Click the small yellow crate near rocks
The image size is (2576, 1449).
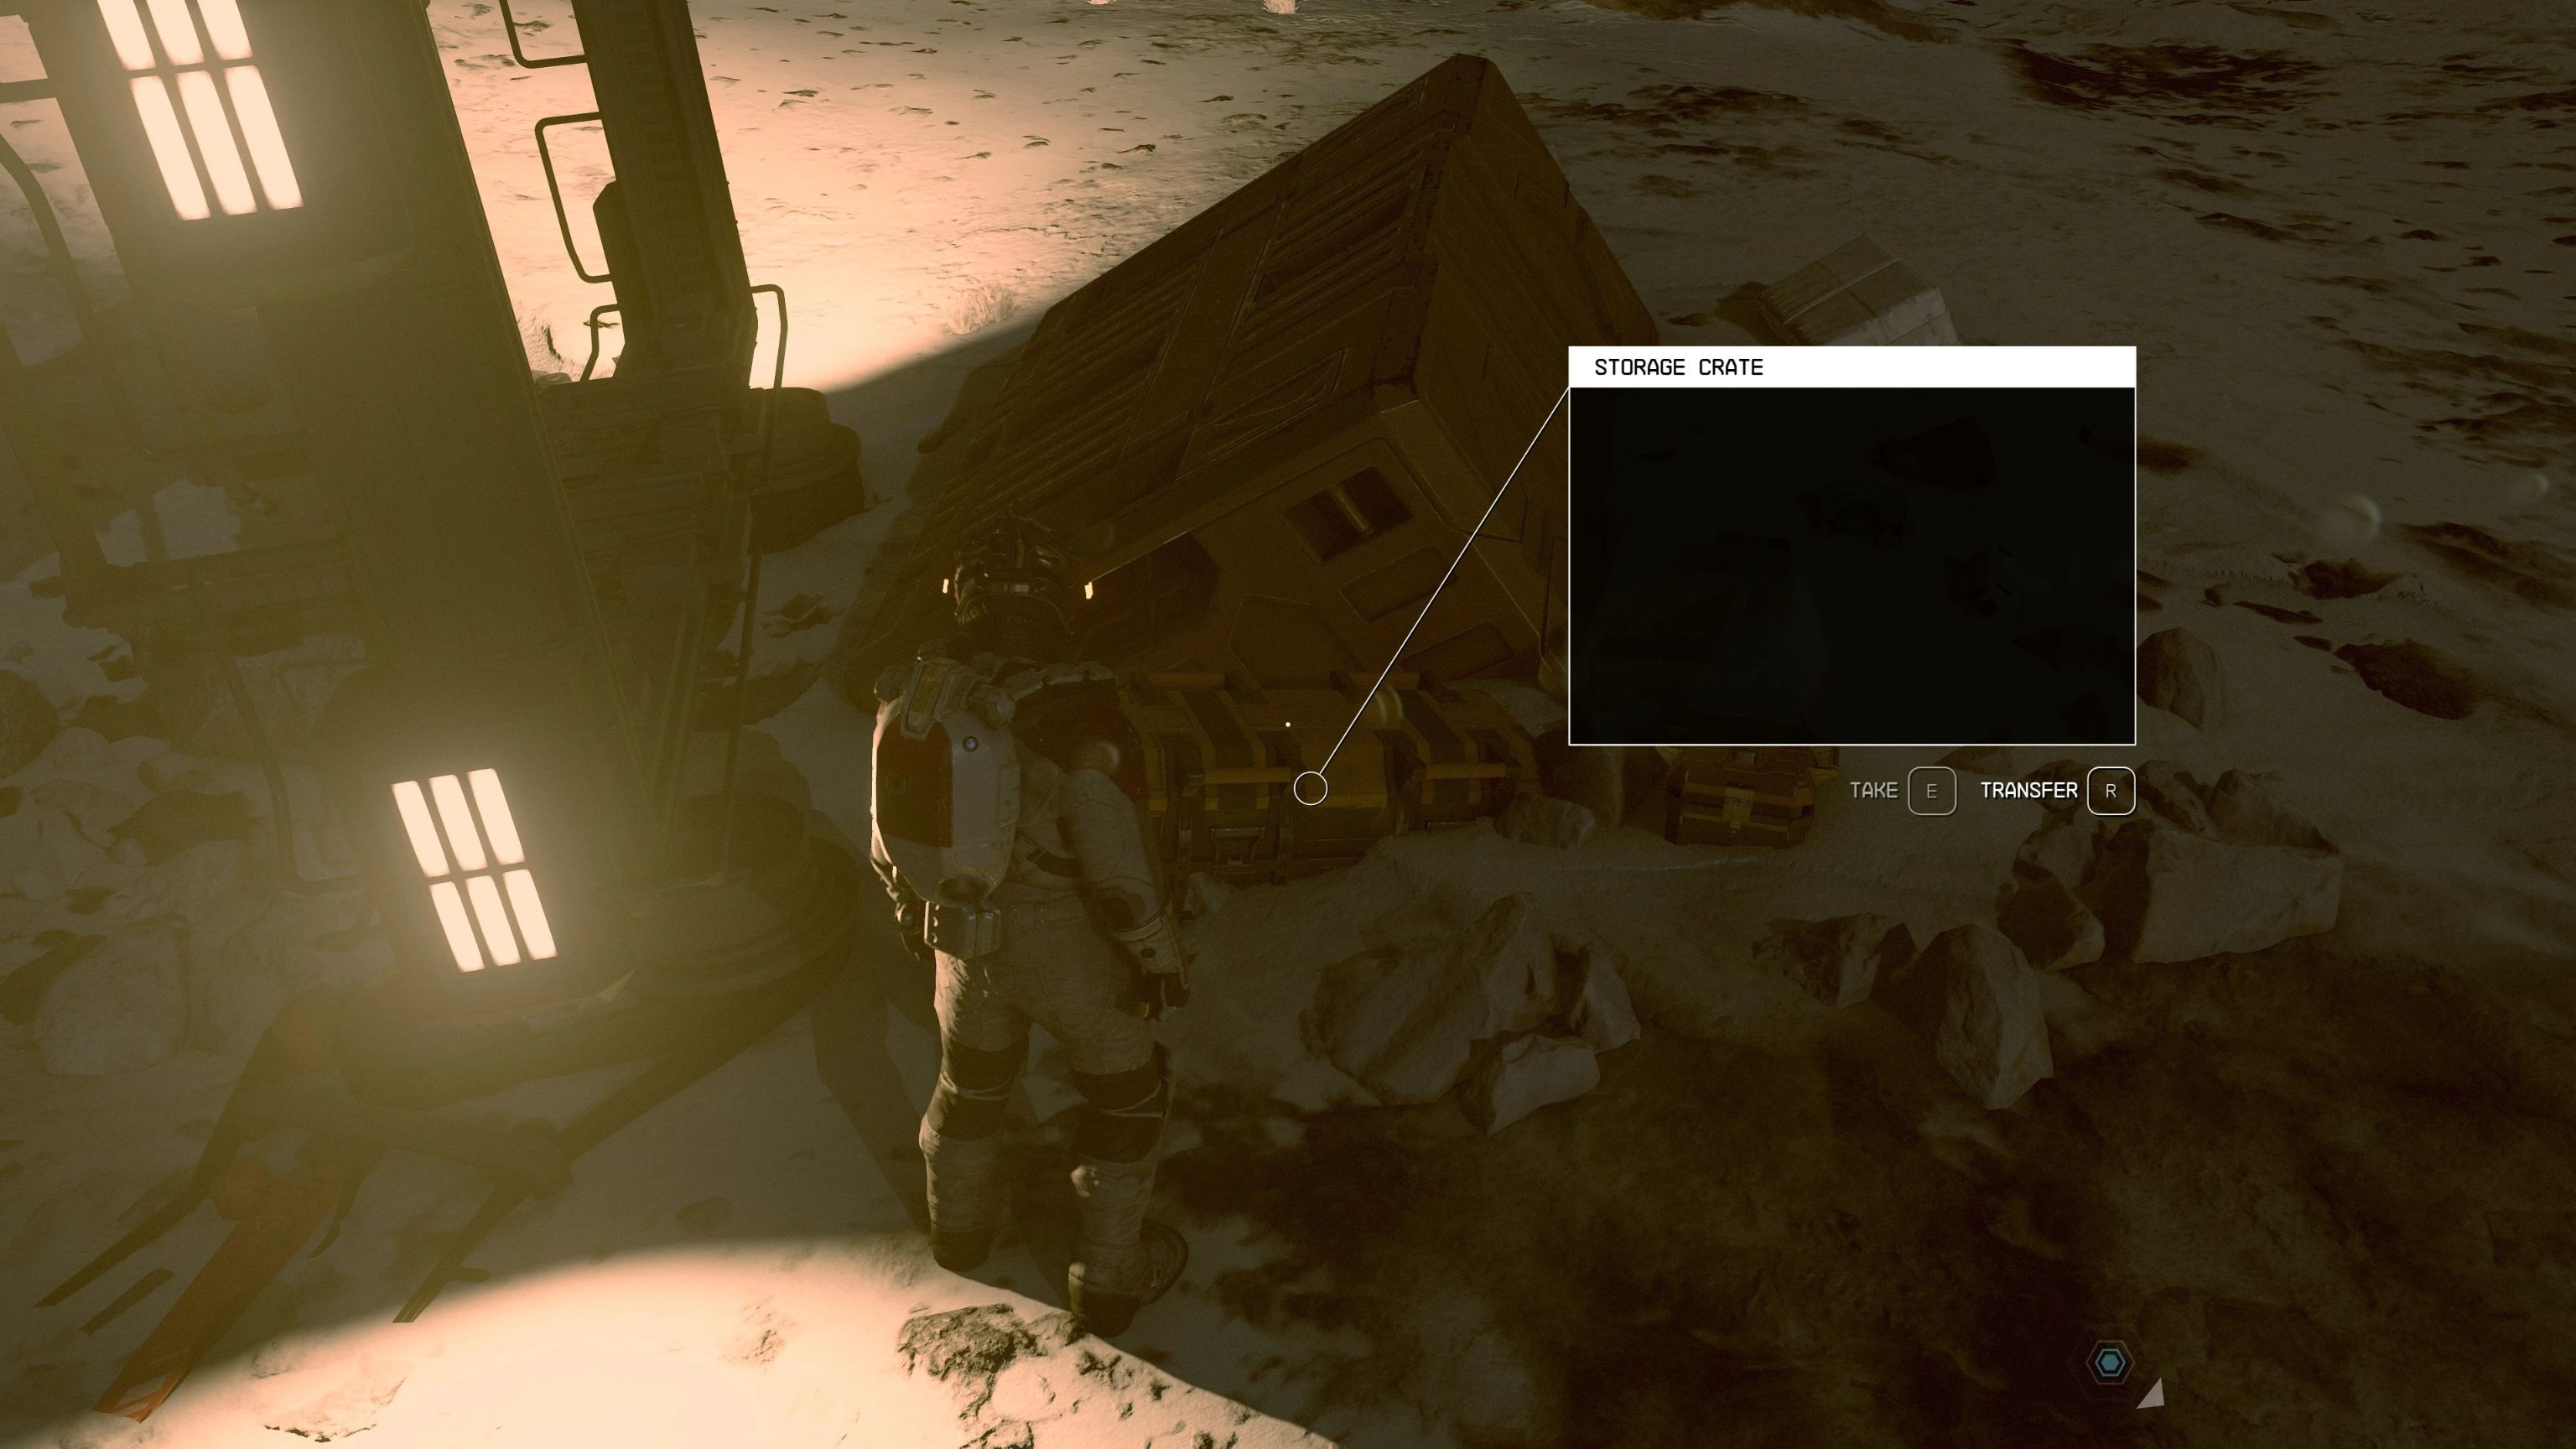coord(1738,806)
